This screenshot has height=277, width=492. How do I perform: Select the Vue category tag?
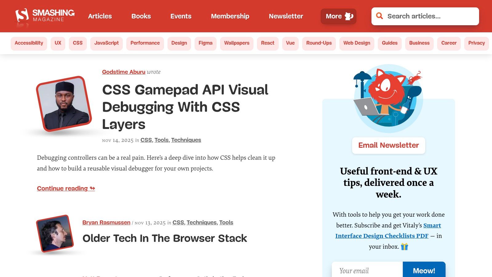click(x=290, y=43)
